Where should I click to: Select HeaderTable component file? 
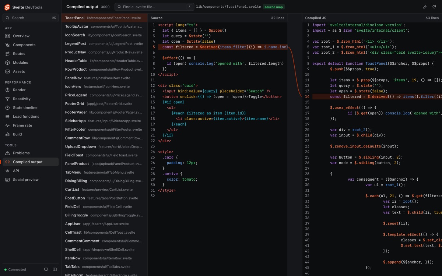(x=104, y=61)
